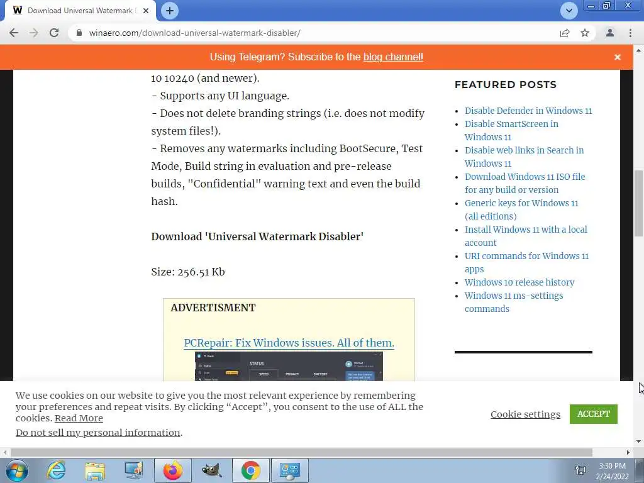Click the PCRepair ad screenshot thumbnail
Screen dimensions: 644x483
coord(289,367)
